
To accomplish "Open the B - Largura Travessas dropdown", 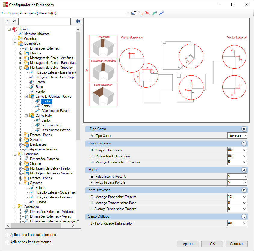I will 245,150.
